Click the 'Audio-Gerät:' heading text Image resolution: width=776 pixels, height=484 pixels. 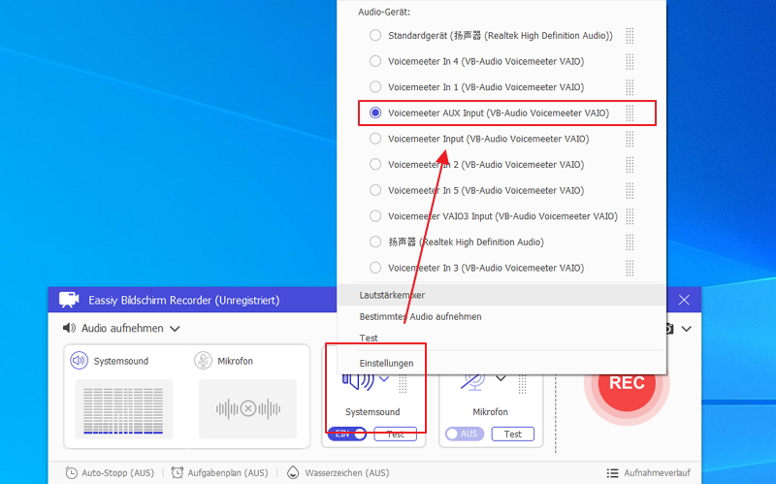(x=384, y=12)
